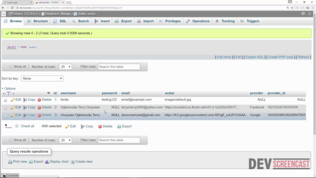This screenshot has height=178, width=316.
Task: Sort by the username column header
Action: point(68,93)
